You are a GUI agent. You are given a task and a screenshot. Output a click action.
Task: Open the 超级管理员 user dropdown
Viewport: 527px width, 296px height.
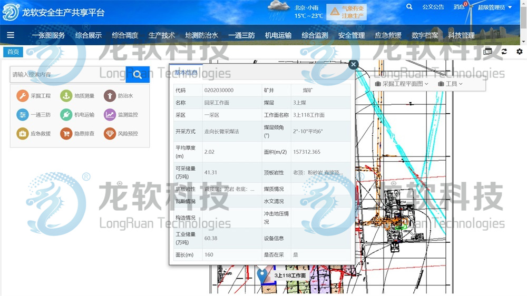pos(495,7)
